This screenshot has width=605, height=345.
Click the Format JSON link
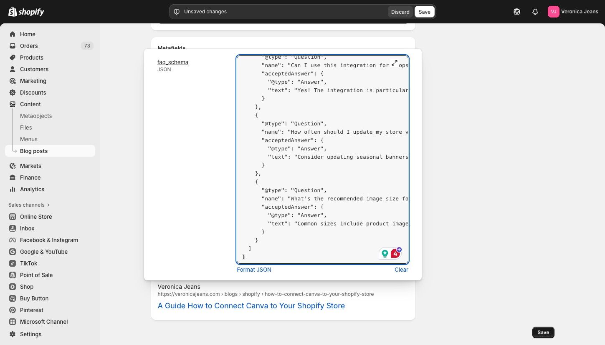(x=254, y=270)
